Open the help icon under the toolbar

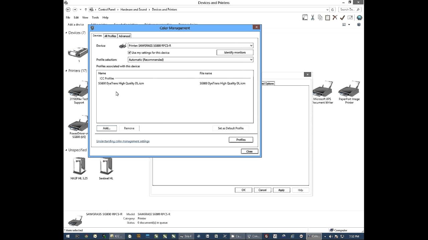359,25
